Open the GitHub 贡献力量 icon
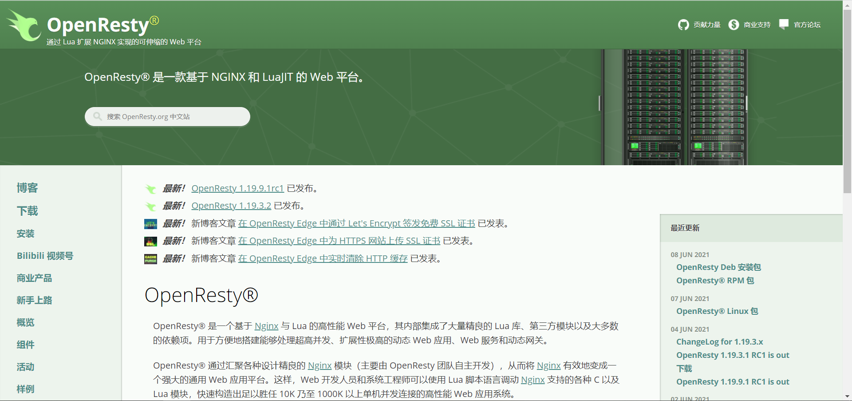 pyautogui.click(x=683, y=25)
